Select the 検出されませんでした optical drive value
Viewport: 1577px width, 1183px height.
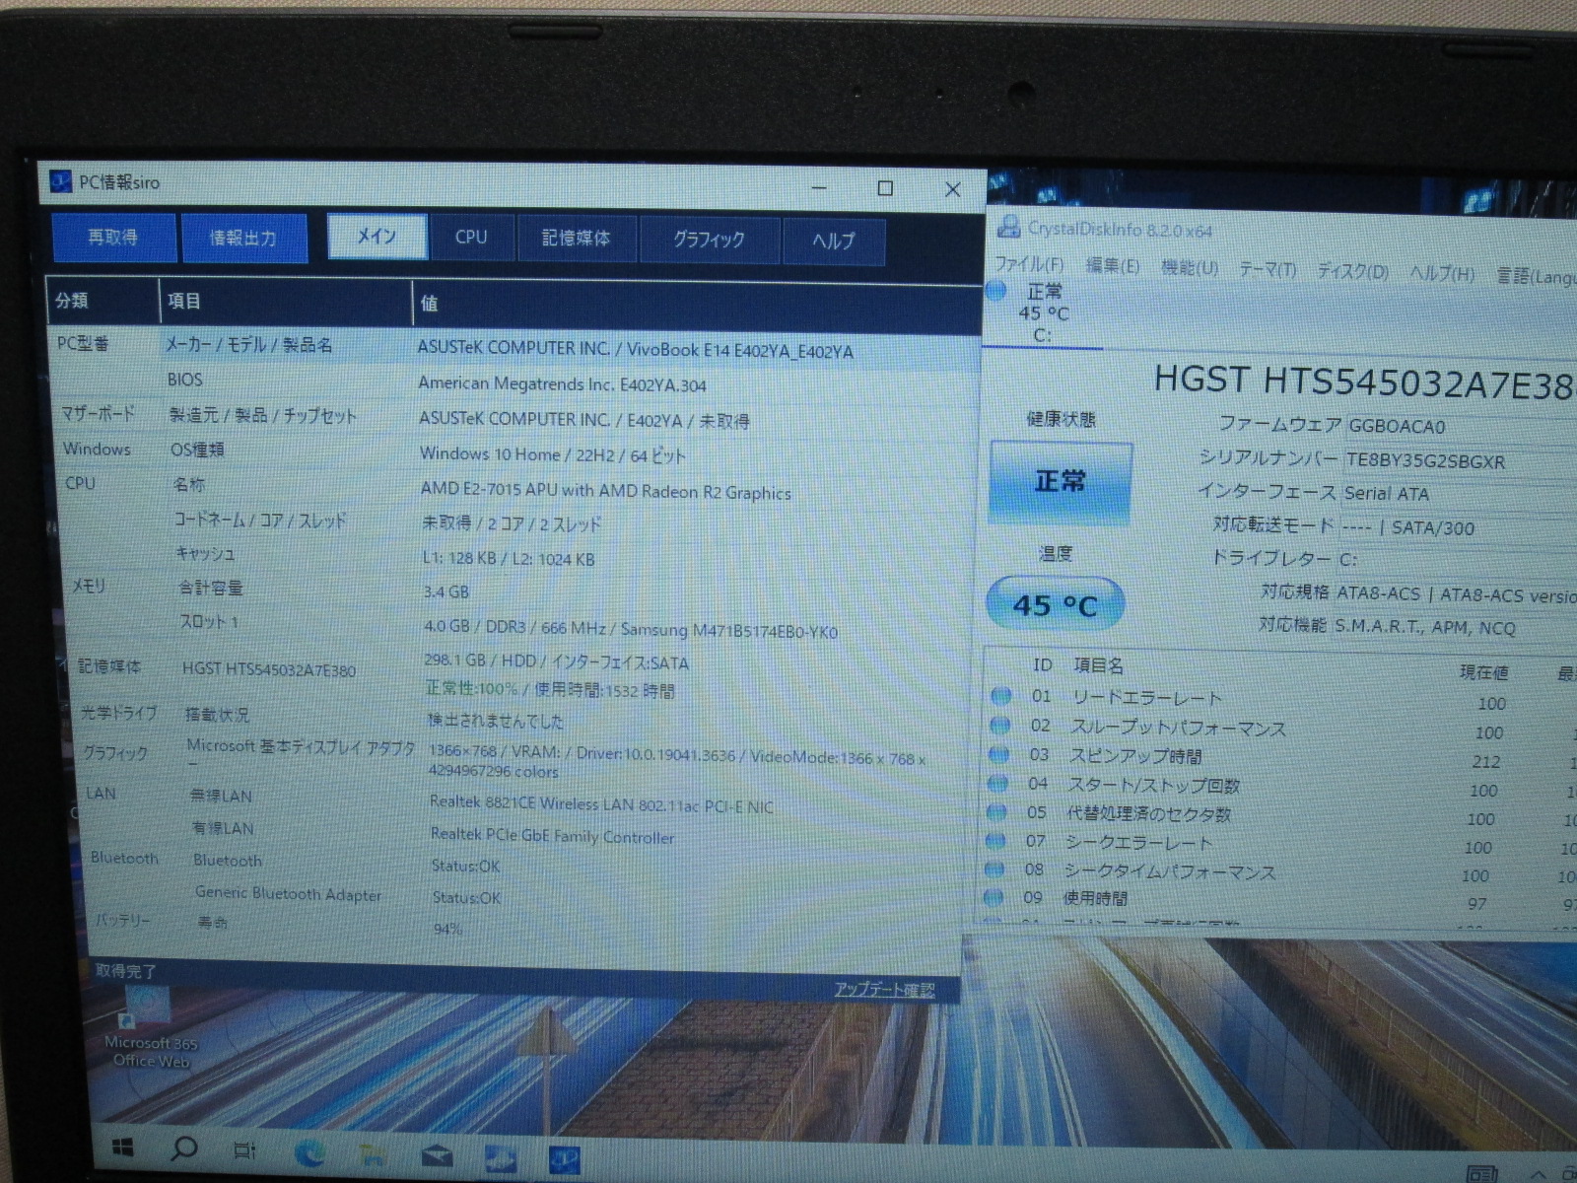point(495,721)
